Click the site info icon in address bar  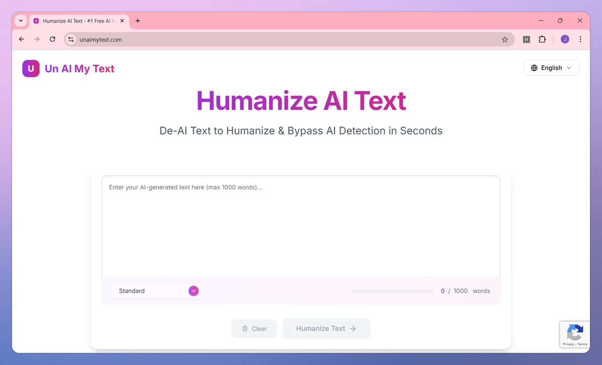[x=71, y=39]
